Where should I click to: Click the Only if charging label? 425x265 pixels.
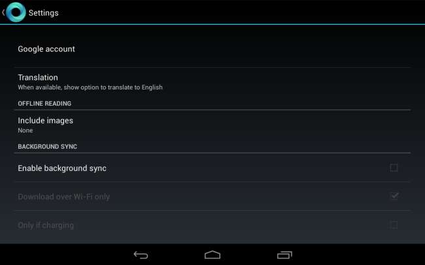click(46, 225)
